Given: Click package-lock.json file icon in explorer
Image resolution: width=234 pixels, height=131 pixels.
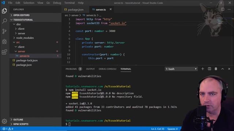Looking at the screenshot, I should (14, 60).
